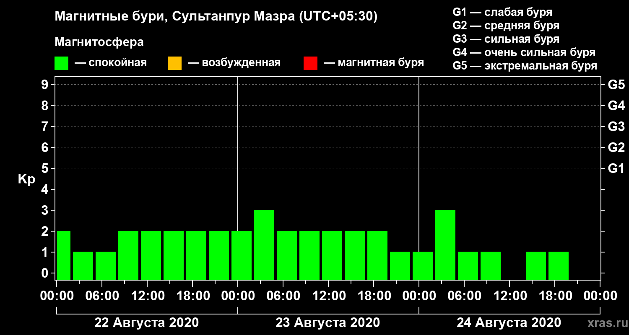Click the '— возбужденная' legend label
629x335 pixels.
[x=234, y=63]
